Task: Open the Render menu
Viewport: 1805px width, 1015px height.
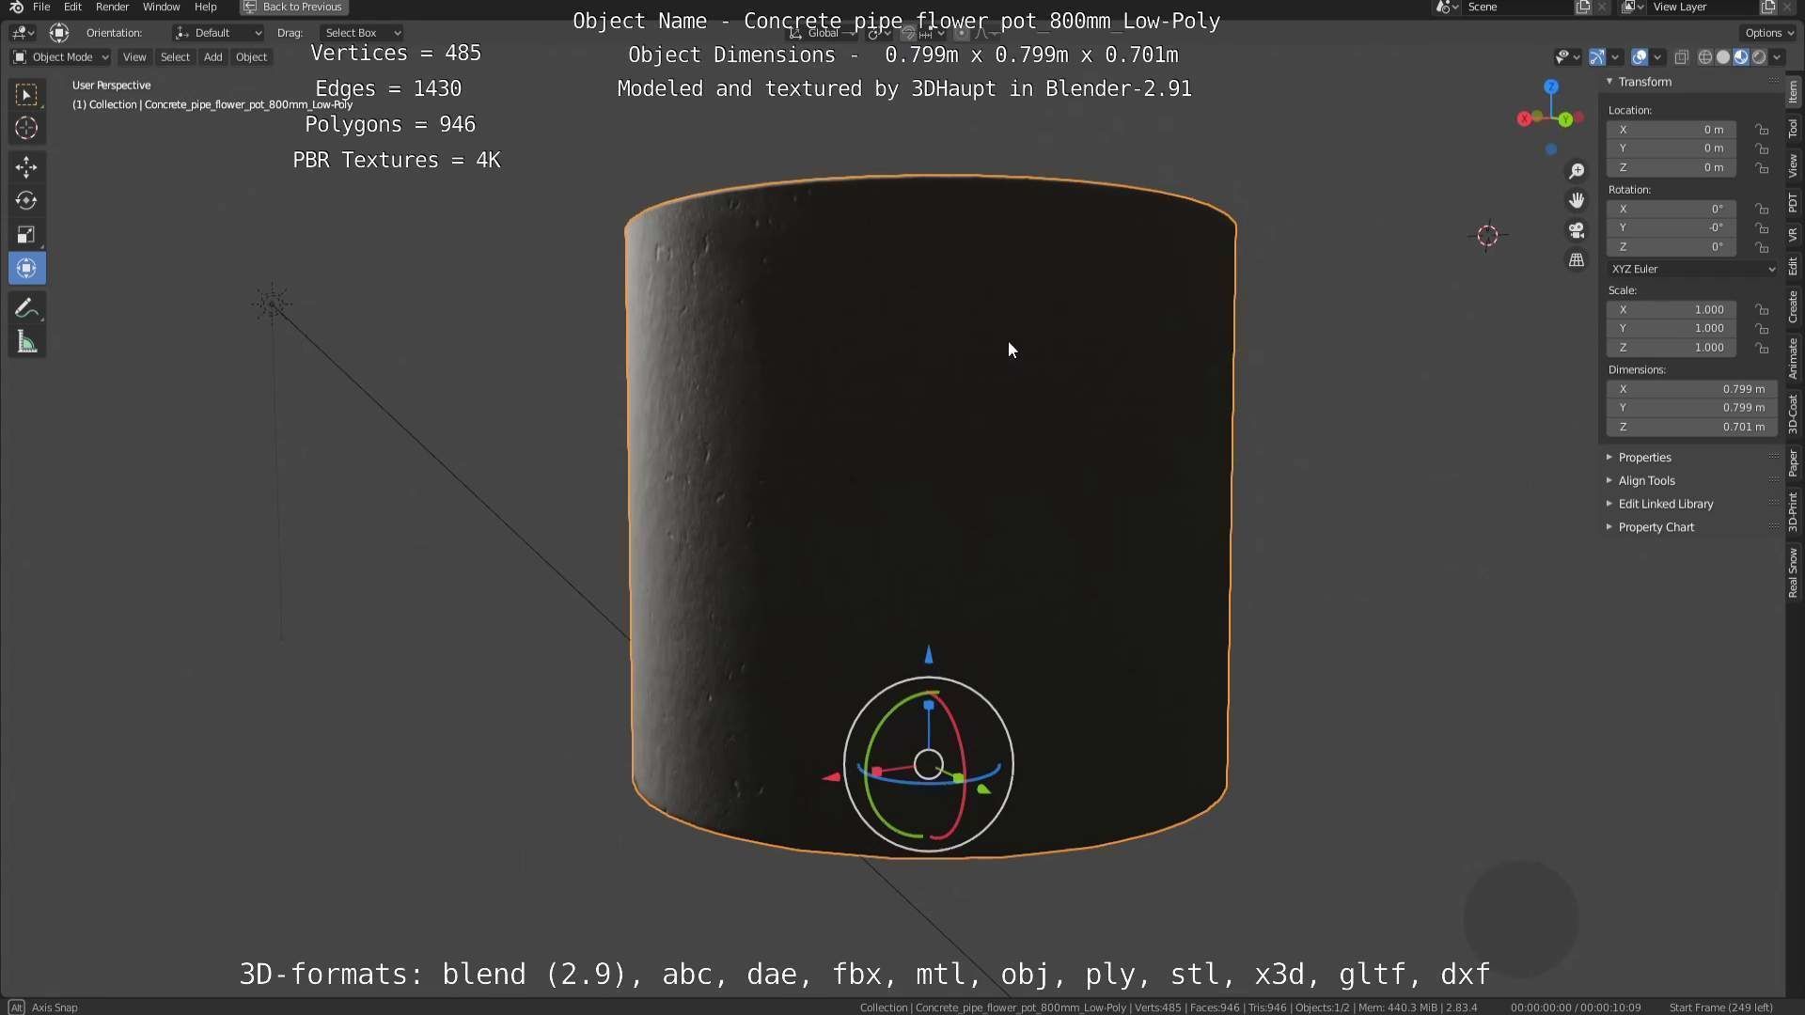Action: [112, 7]
